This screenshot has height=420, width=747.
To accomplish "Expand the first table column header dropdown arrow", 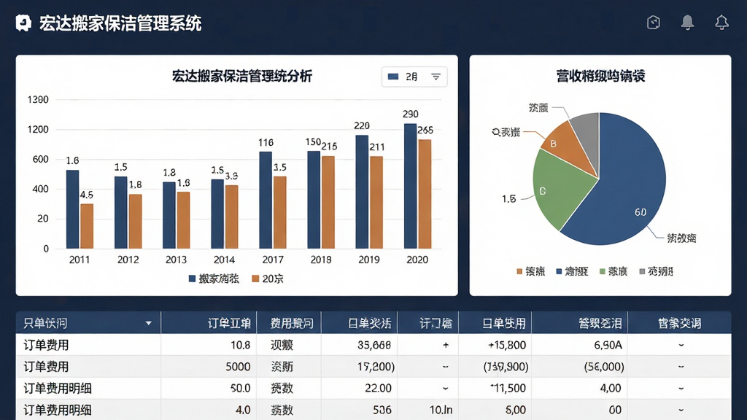I will click(x=149, y=323).
